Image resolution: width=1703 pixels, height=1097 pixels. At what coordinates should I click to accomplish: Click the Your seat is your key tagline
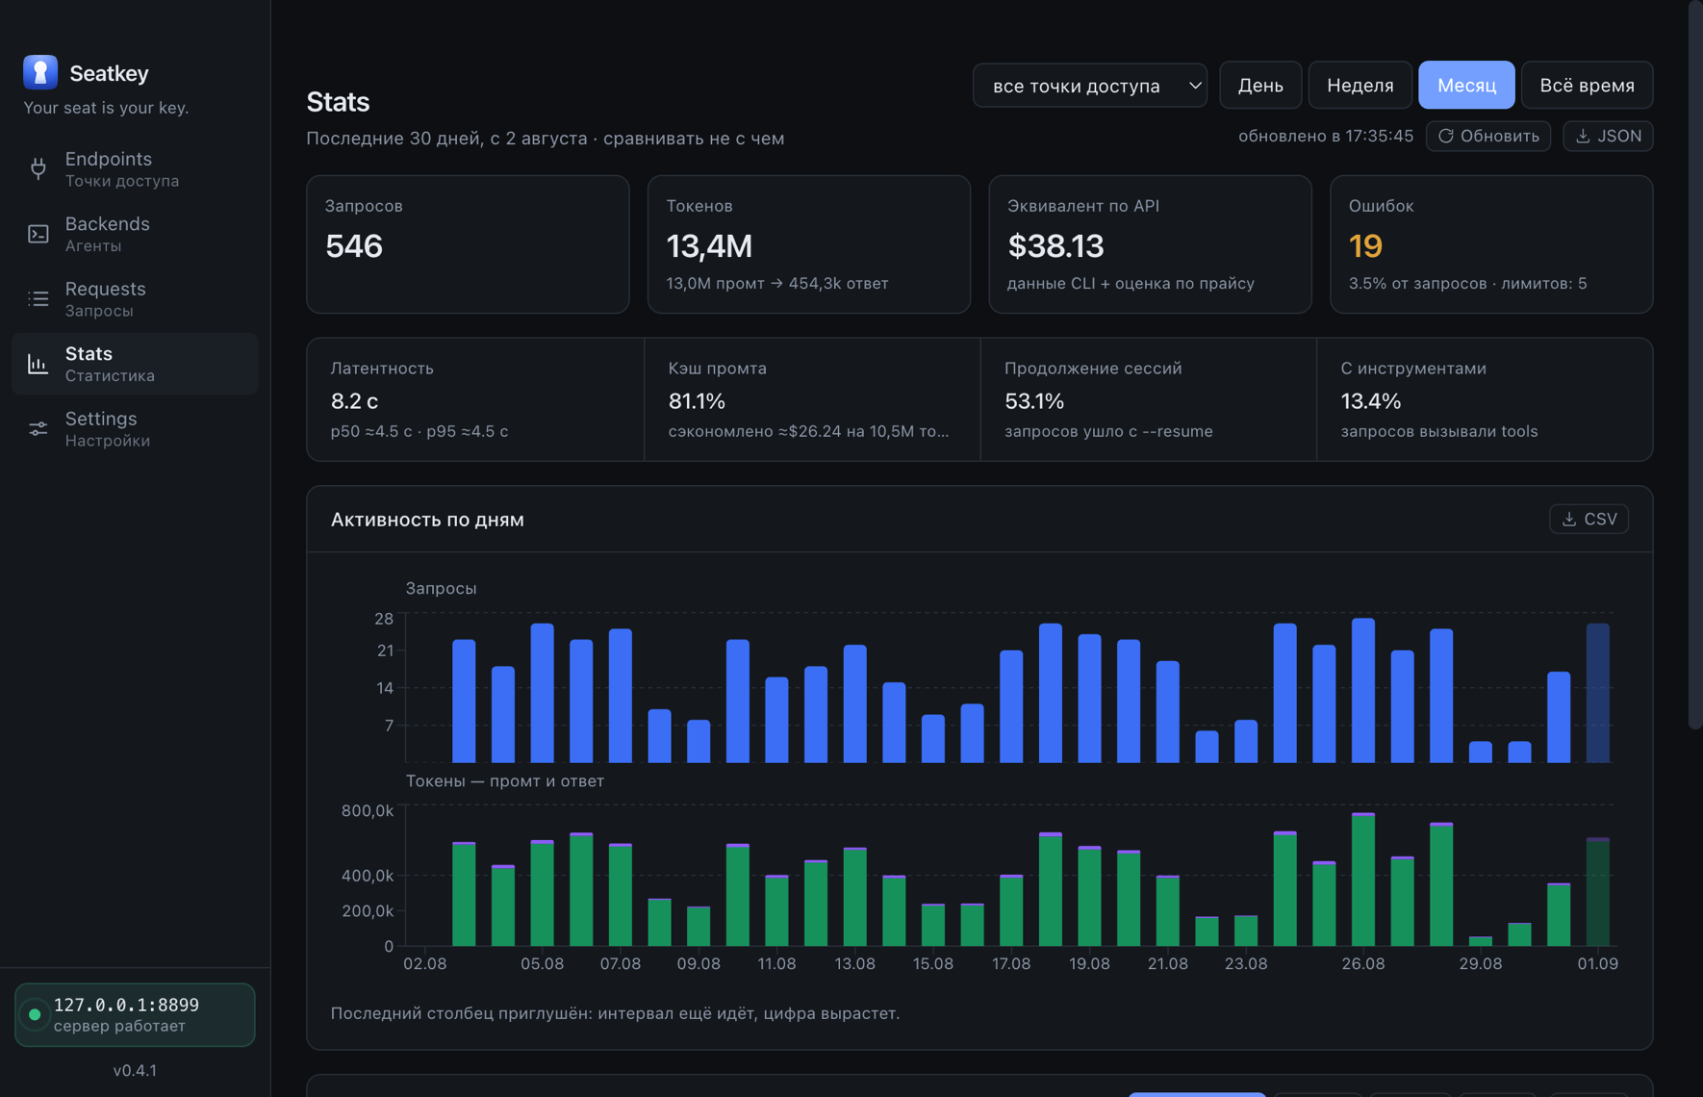(106, 108)
